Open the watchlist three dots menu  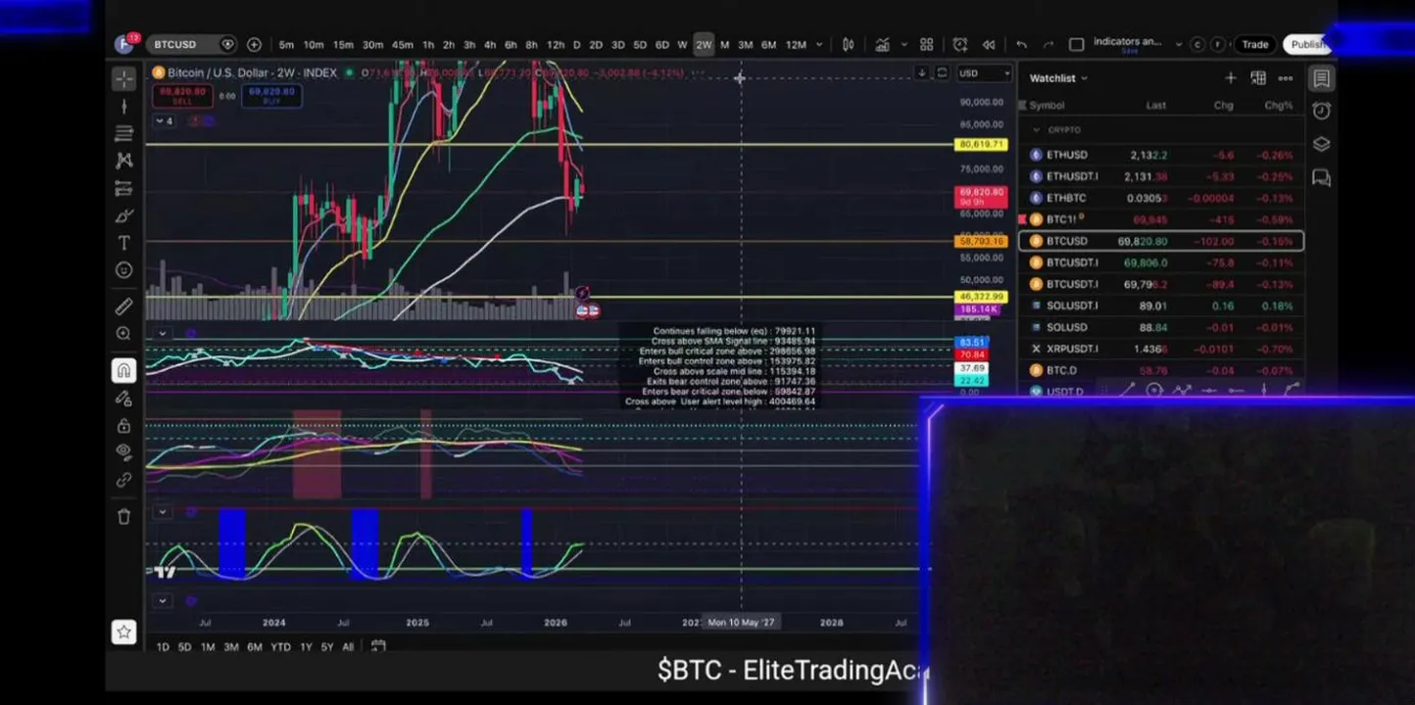(x=1286, y=77)
